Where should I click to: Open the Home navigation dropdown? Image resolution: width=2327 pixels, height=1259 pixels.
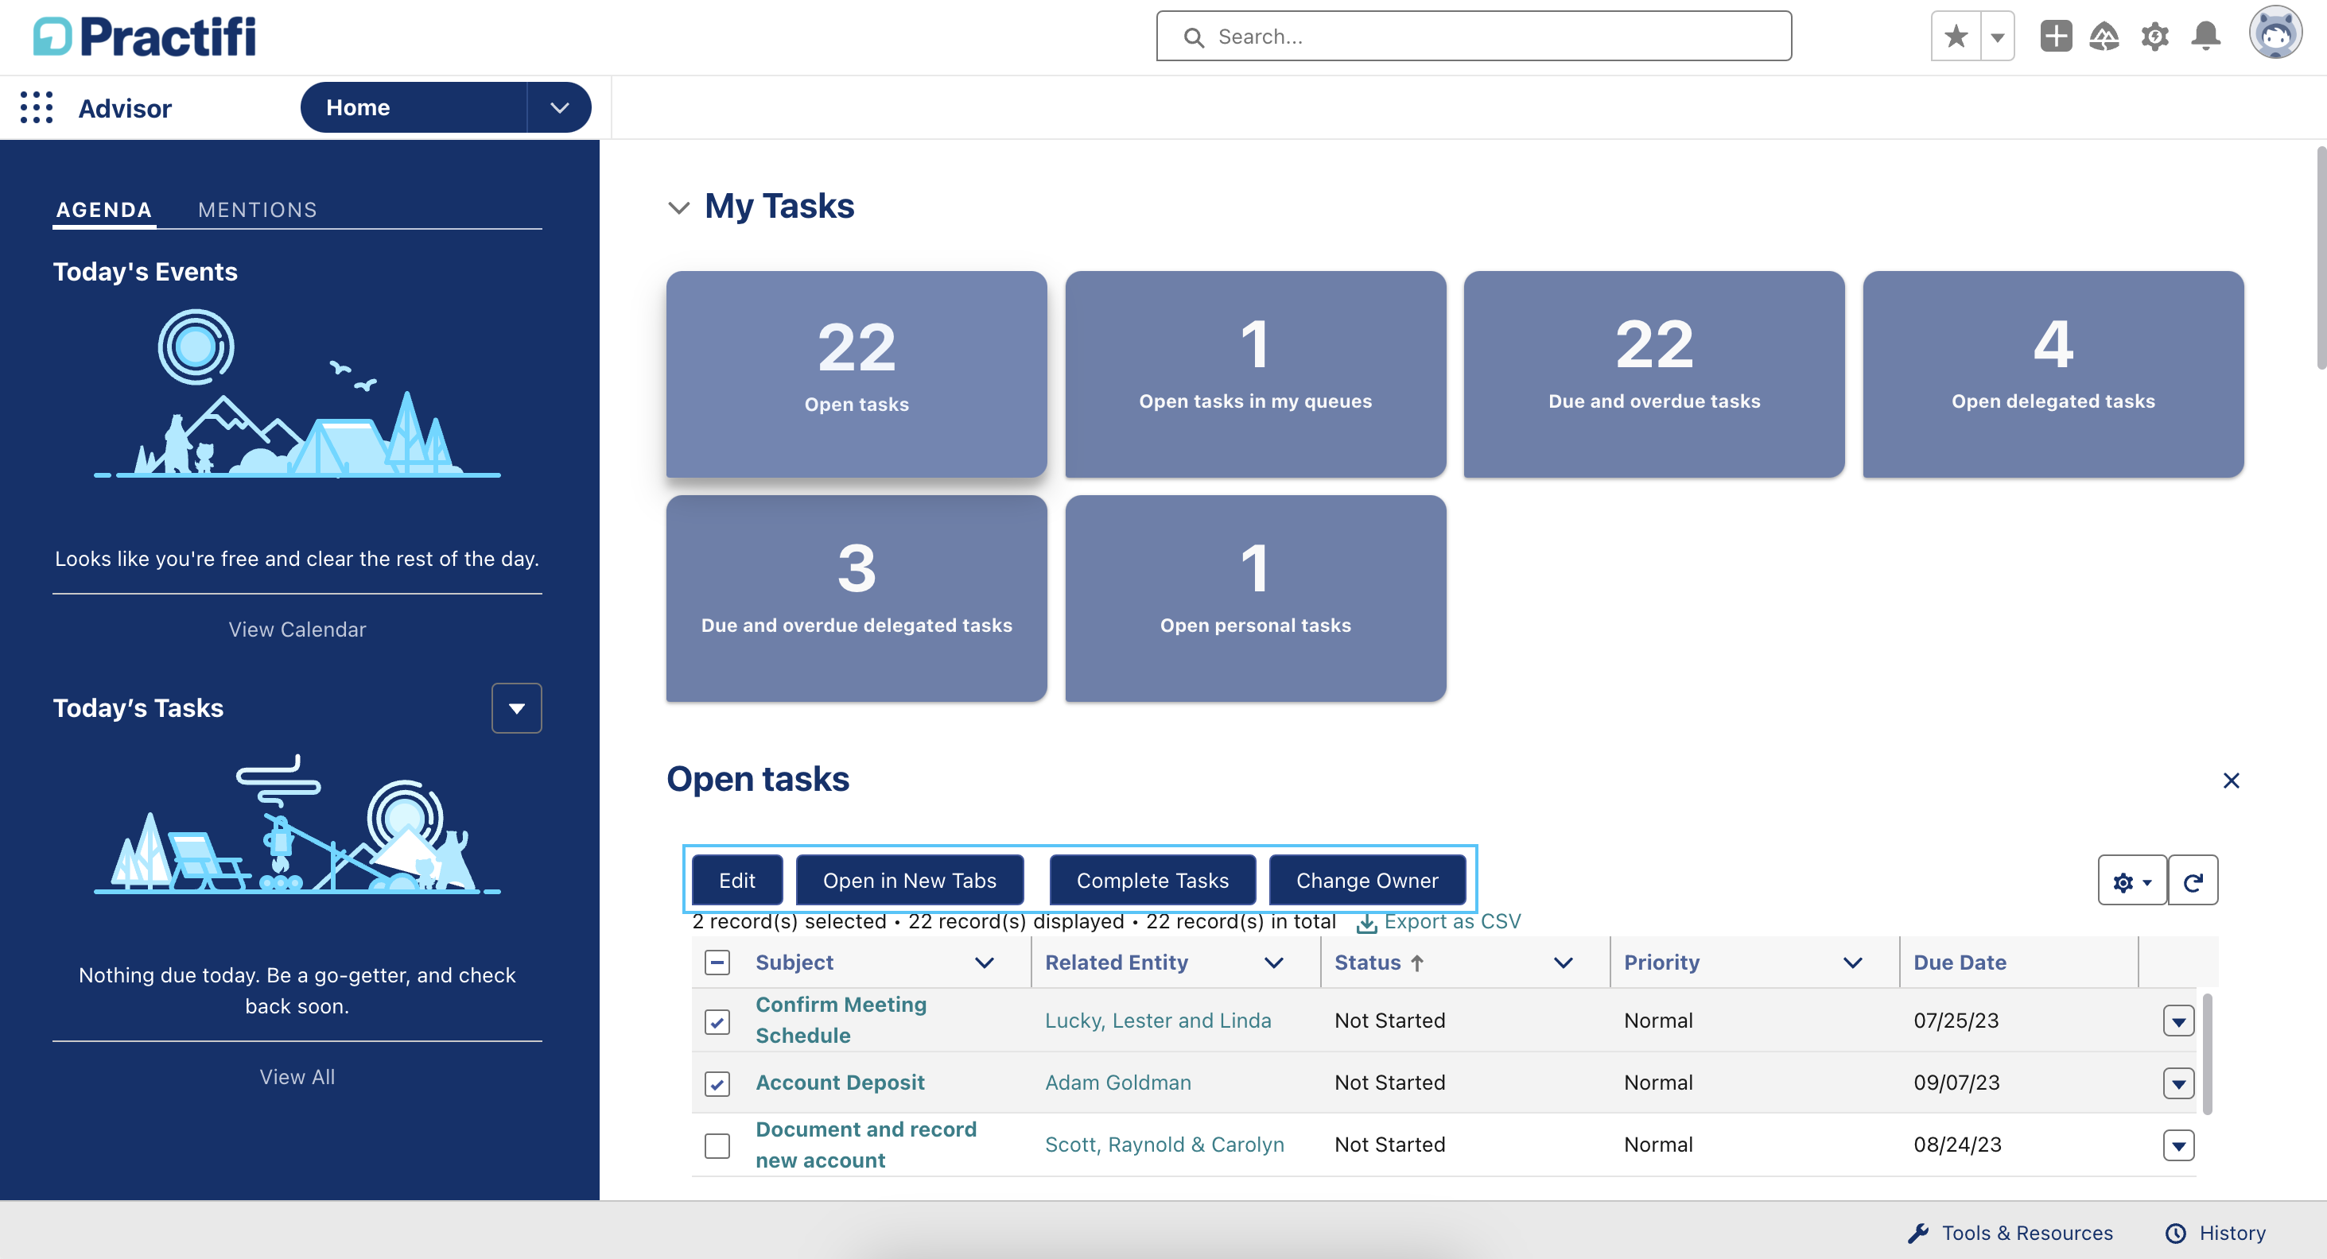tap(558, 107)
